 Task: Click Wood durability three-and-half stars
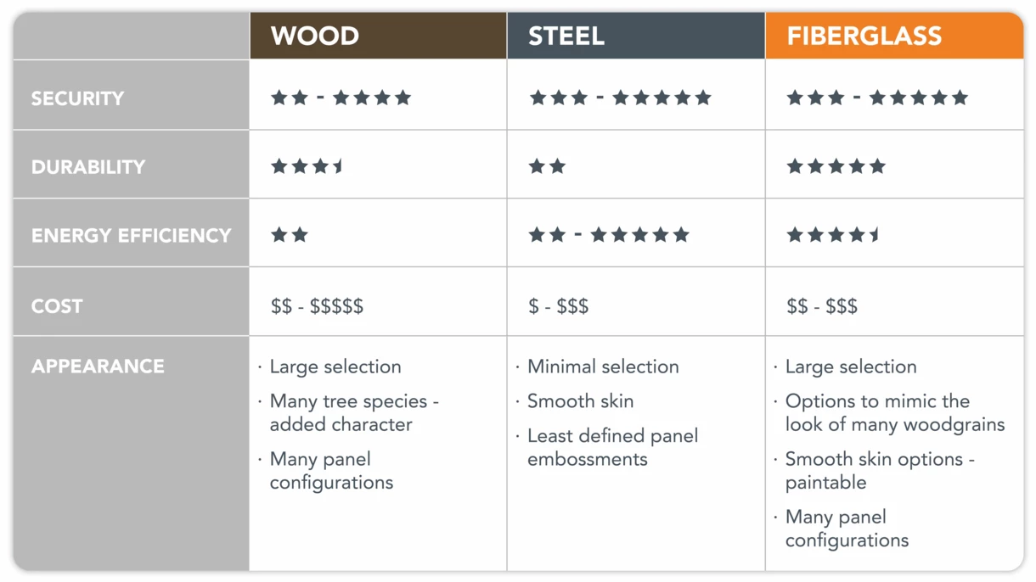(307, 166)
